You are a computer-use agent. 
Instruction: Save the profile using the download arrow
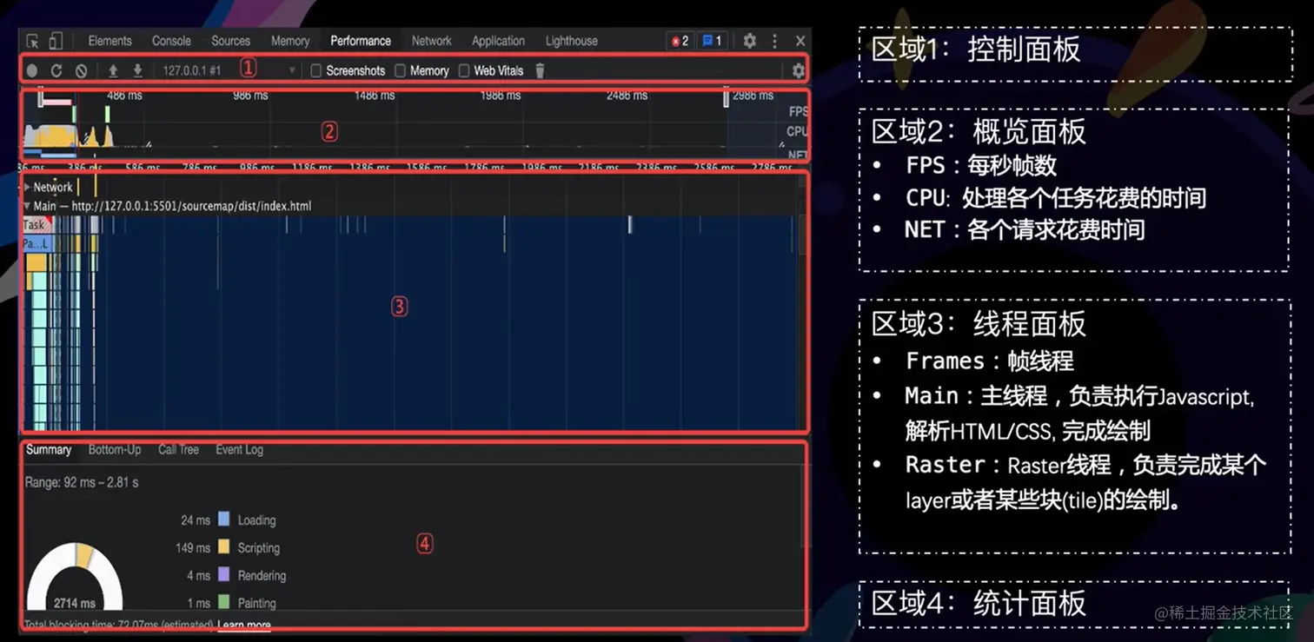tap(137, 70)
